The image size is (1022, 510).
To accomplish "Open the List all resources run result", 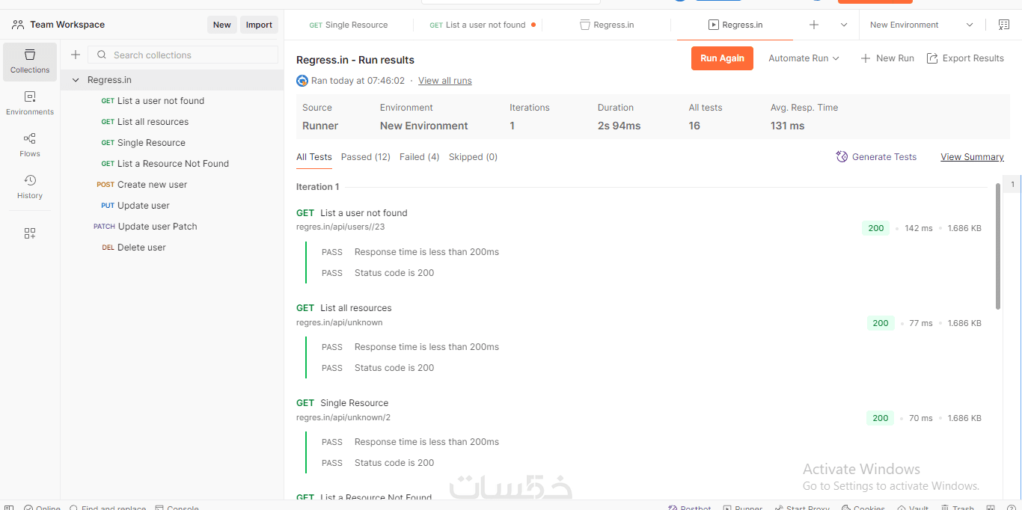I will [x=356, y=308].
